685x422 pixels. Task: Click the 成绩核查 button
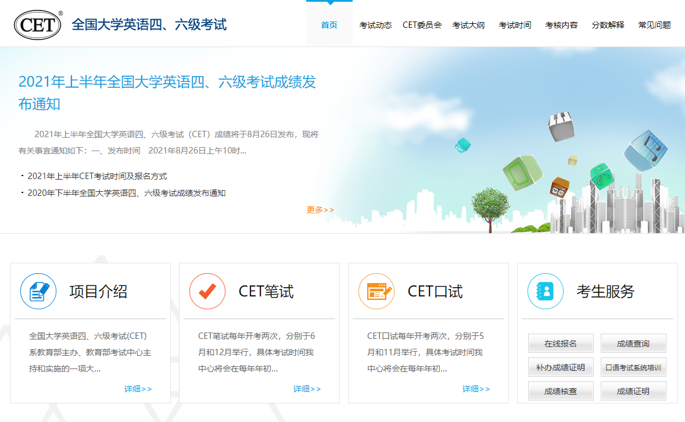point(561,391)
